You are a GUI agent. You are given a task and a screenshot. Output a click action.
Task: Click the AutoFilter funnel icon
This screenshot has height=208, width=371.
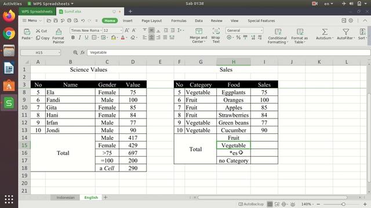(x=345, y=32)
